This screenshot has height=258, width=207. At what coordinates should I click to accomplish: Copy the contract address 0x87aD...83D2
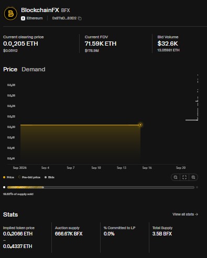coord(80,18)
